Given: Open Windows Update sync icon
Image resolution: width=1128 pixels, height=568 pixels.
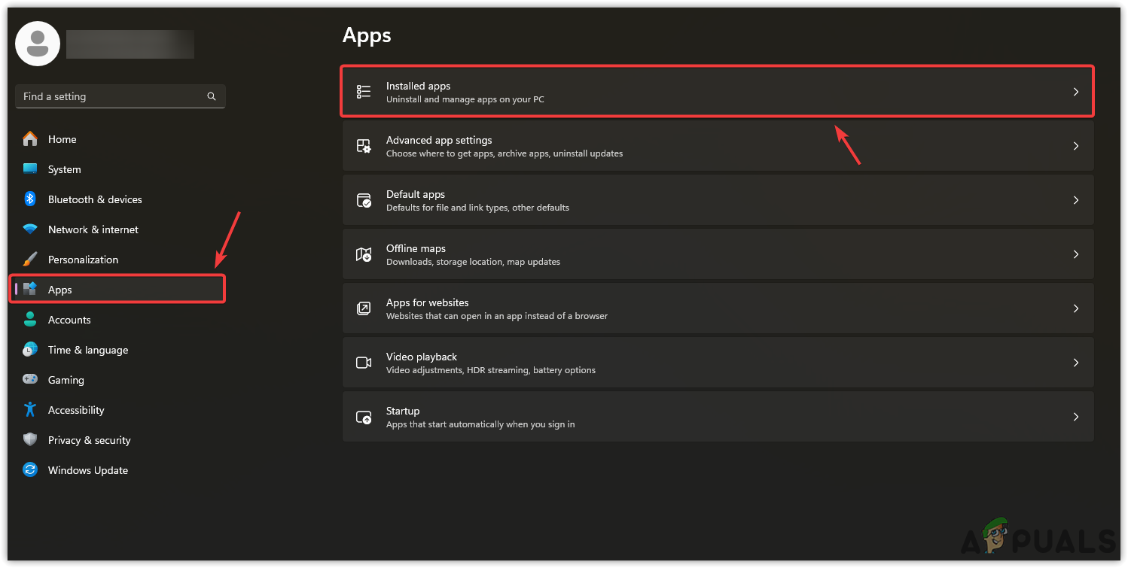Looking at the screenshot, I should pyautogui.click(x=30, y=470).
